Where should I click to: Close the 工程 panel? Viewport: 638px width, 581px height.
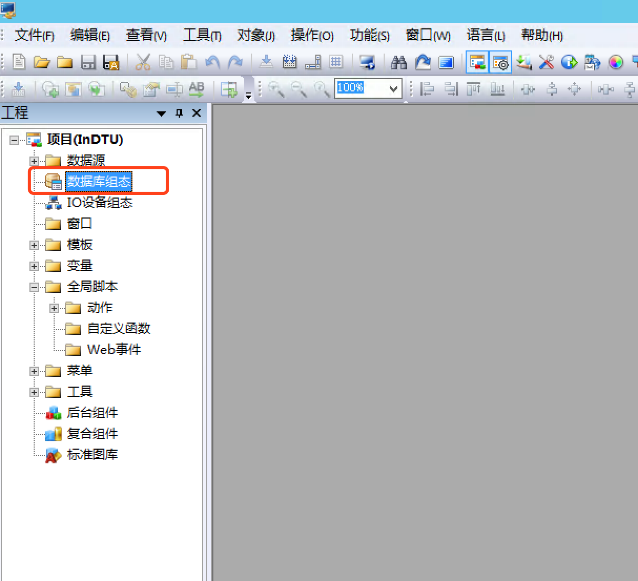point(197,113)
